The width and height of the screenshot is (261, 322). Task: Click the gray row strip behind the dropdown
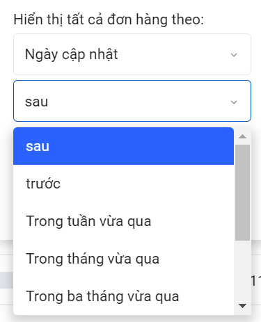tap(6, 280)
